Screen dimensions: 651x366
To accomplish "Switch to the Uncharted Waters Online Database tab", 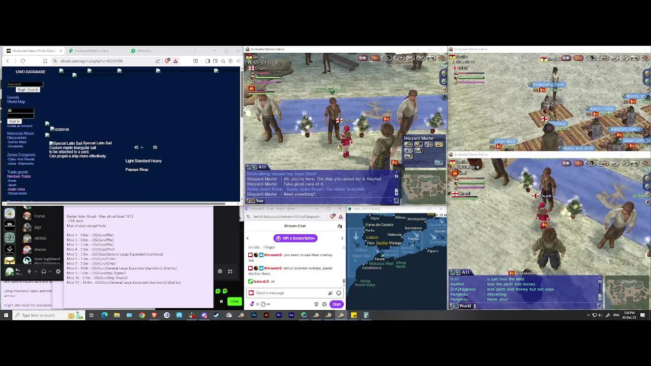I will tap(34, 51).
